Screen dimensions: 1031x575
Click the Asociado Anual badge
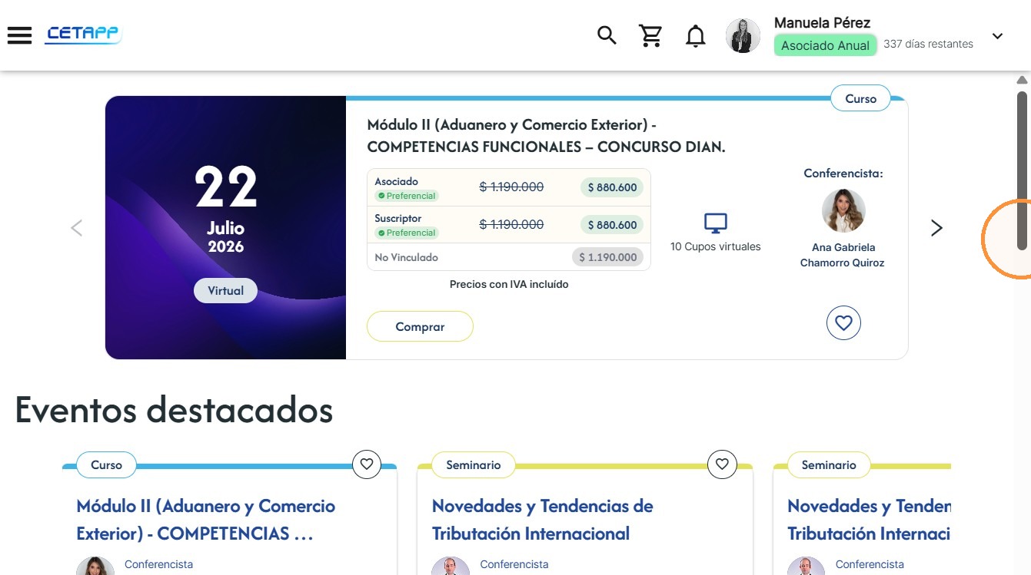coord(825,45)
